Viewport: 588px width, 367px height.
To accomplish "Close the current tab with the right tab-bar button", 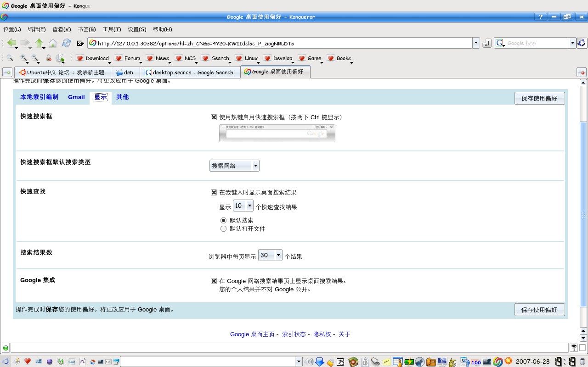I will 581,72.
